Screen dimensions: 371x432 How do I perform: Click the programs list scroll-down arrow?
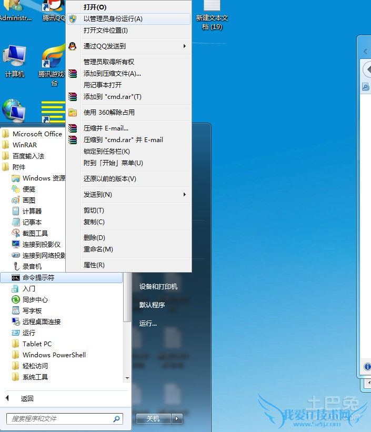click(x=127, y=378)
